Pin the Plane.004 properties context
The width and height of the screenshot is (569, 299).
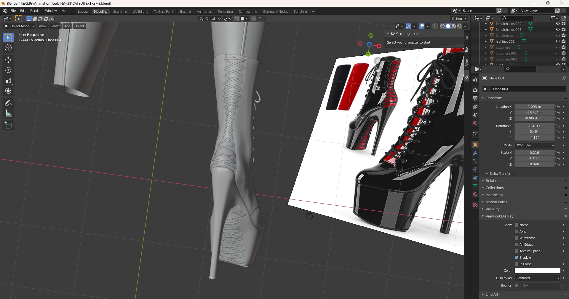click(564, 78)
